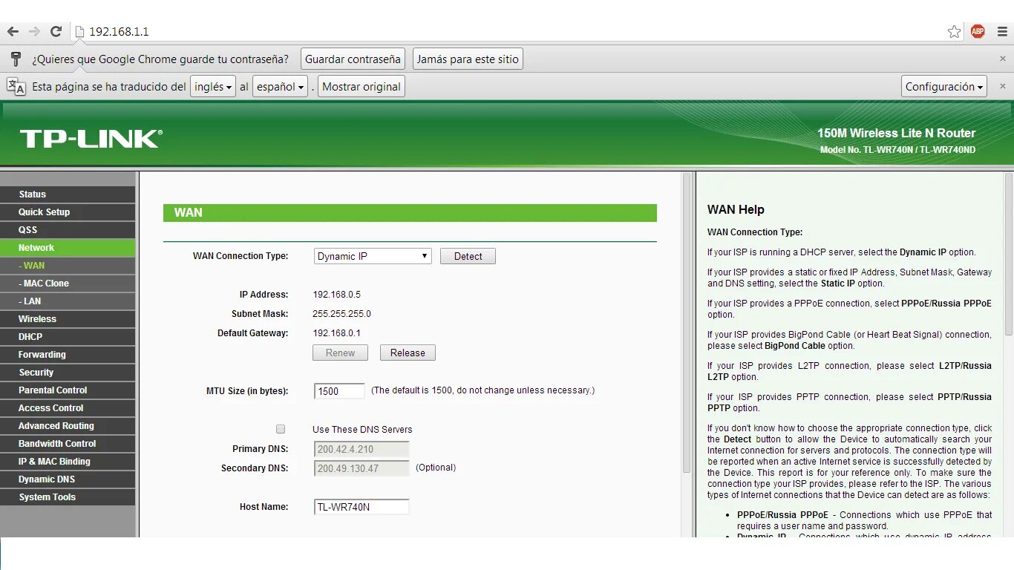This screenshot has height=570, width=1014.
Task: Open QSS menu item
Action: coord(68,229)
